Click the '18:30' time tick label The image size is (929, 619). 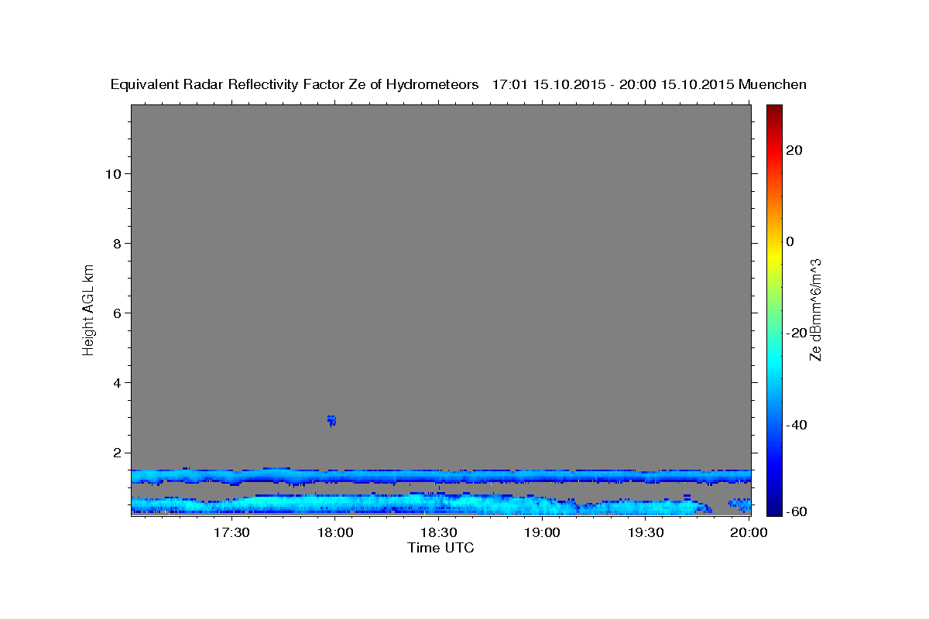tap(438, 533)
